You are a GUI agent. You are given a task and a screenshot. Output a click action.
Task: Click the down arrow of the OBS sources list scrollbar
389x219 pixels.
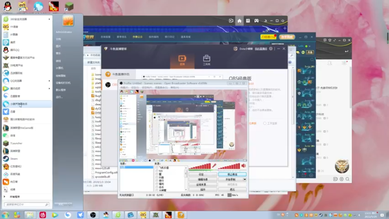[x=186, y=190]
